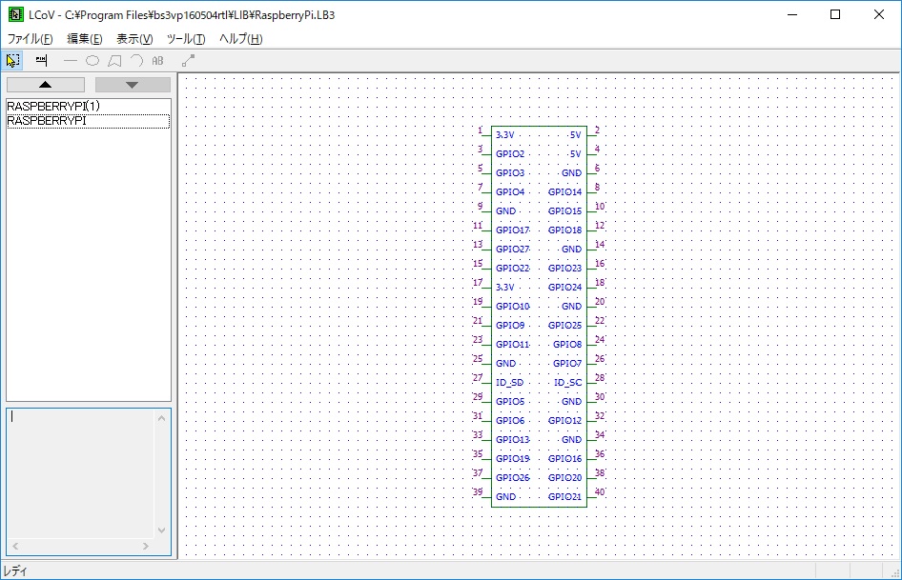
Task: Click the GPIO4 pin label
Action: click(x=510, y=192)
